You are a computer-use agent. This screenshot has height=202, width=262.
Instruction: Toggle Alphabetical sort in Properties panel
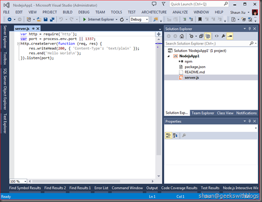[x=175, y=135]
